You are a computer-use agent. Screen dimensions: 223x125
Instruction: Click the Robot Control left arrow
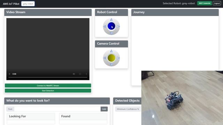(x=105, y=26)
